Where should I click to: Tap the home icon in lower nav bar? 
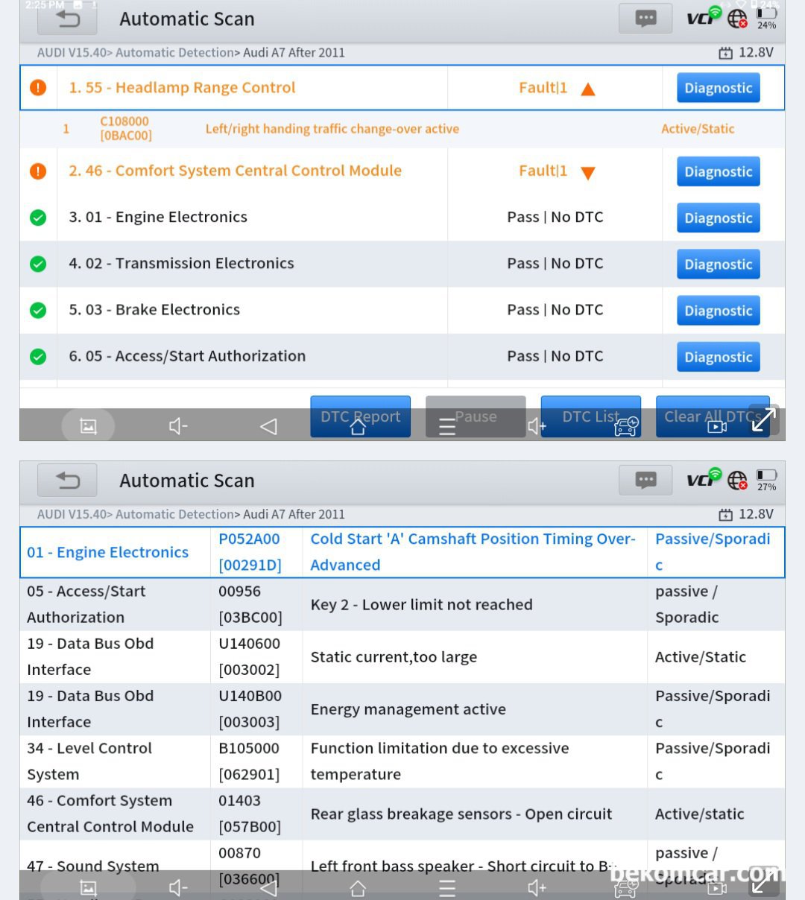pos(358,888)
